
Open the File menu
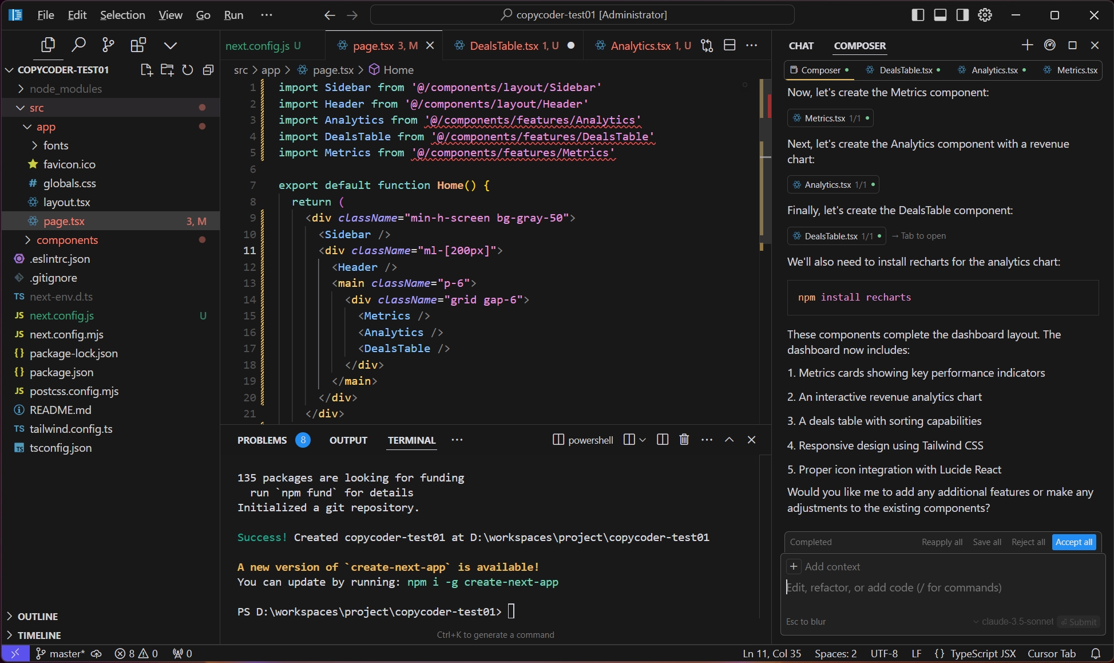[46, 15]
